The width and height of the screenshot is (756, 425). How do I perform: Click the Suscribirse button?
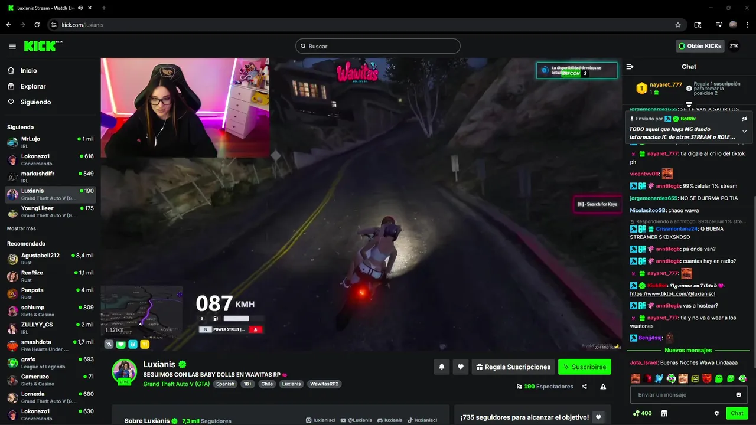584,367
